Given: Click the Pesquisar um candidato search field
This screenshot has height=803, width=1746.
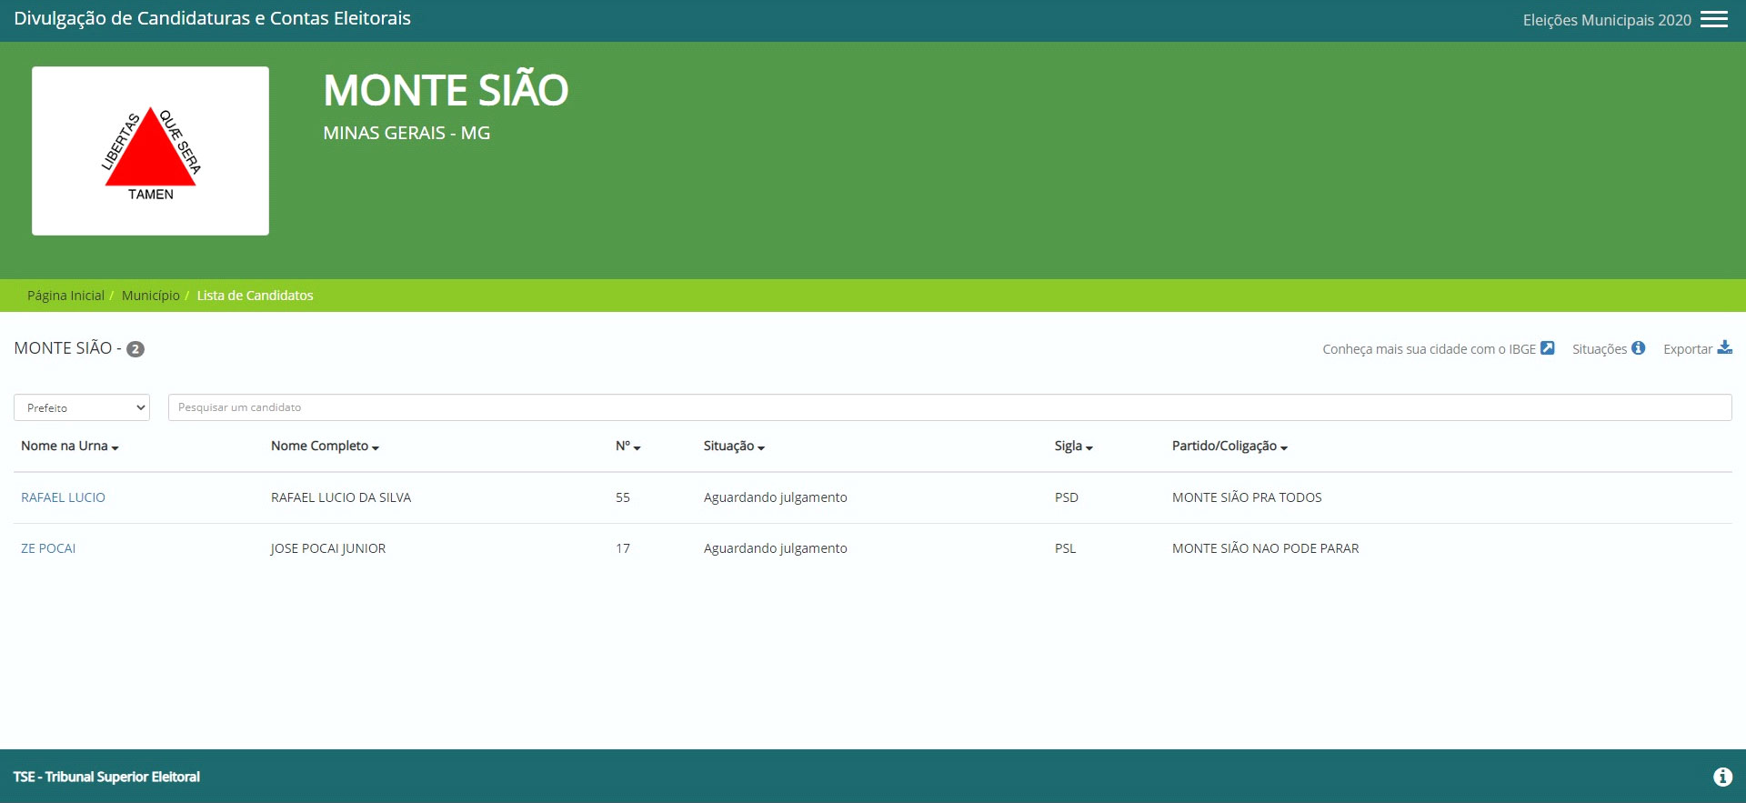Looking at the screenshot, I should click(949, 407).
